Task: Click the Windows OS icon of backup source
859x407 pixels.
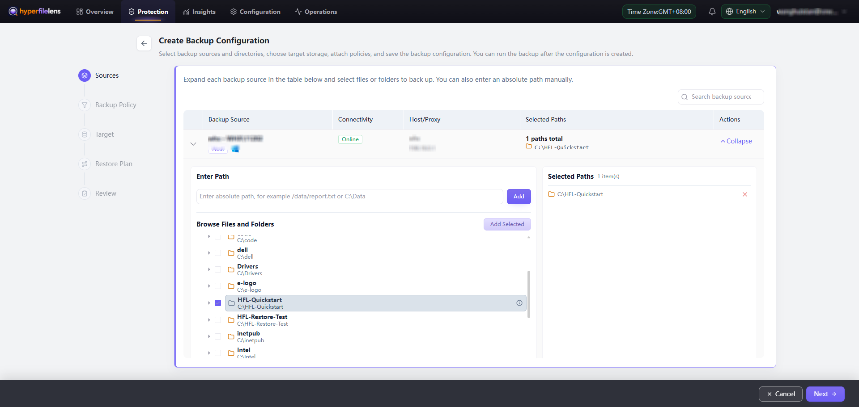Action: pos(235,149)
